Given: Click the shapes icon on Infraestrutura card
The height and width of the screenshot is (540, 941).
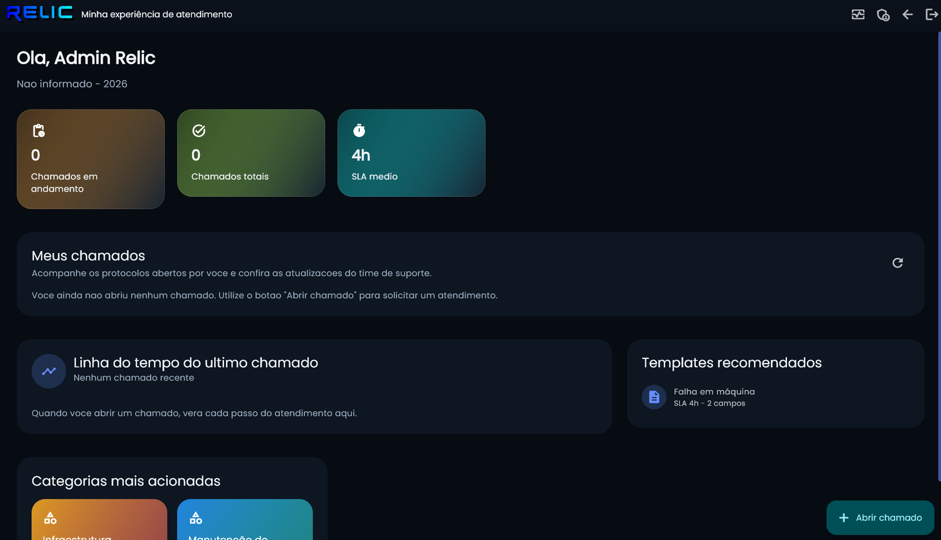Looking at the screenshot, I should tap(51, 518).
